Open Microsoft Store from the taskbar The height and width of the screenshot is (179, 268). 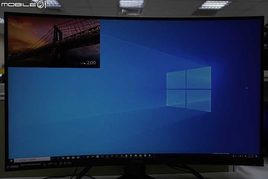coord(68,158)
